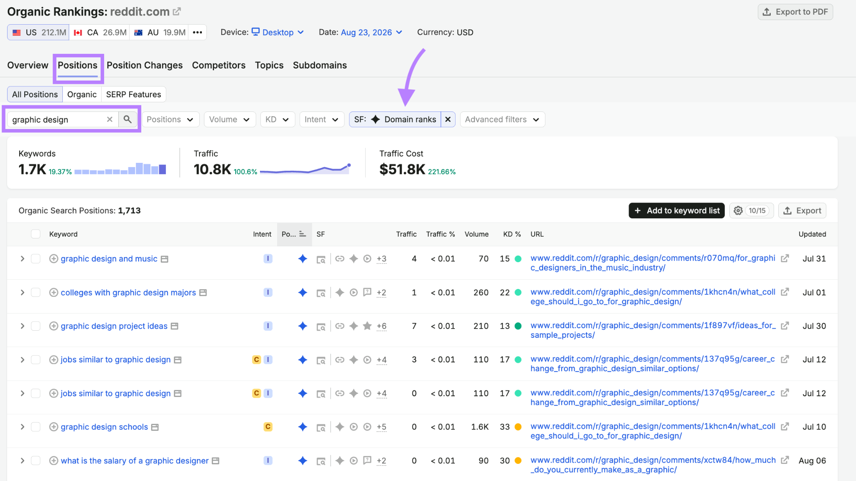Viewport: 856px width, 481px height.
Task: Expand the graphic design schools row
Action: pos(22,427)
